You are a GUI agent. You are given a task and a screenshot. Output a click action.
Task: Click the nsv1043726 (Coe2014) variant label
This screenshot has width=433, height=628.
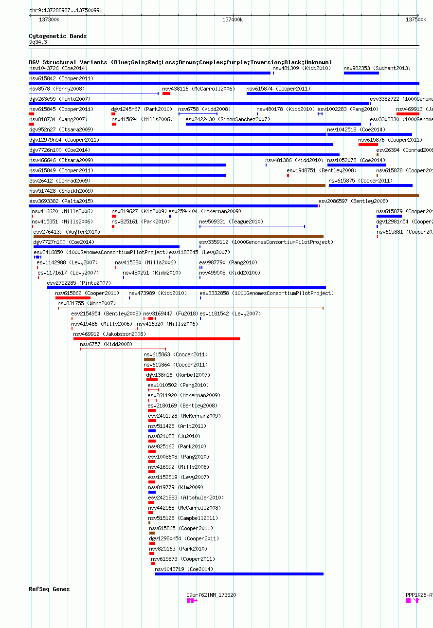[x=58, y=68]
